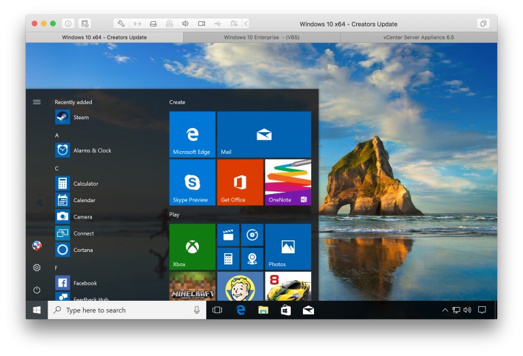Open the Fallout Shelter tile
This screenshot has width=523, height=356.
click(240, 286)
